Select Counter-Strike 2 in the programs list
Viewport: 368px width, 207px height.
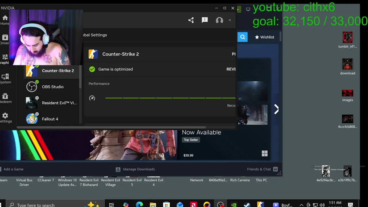coord(51,71)
